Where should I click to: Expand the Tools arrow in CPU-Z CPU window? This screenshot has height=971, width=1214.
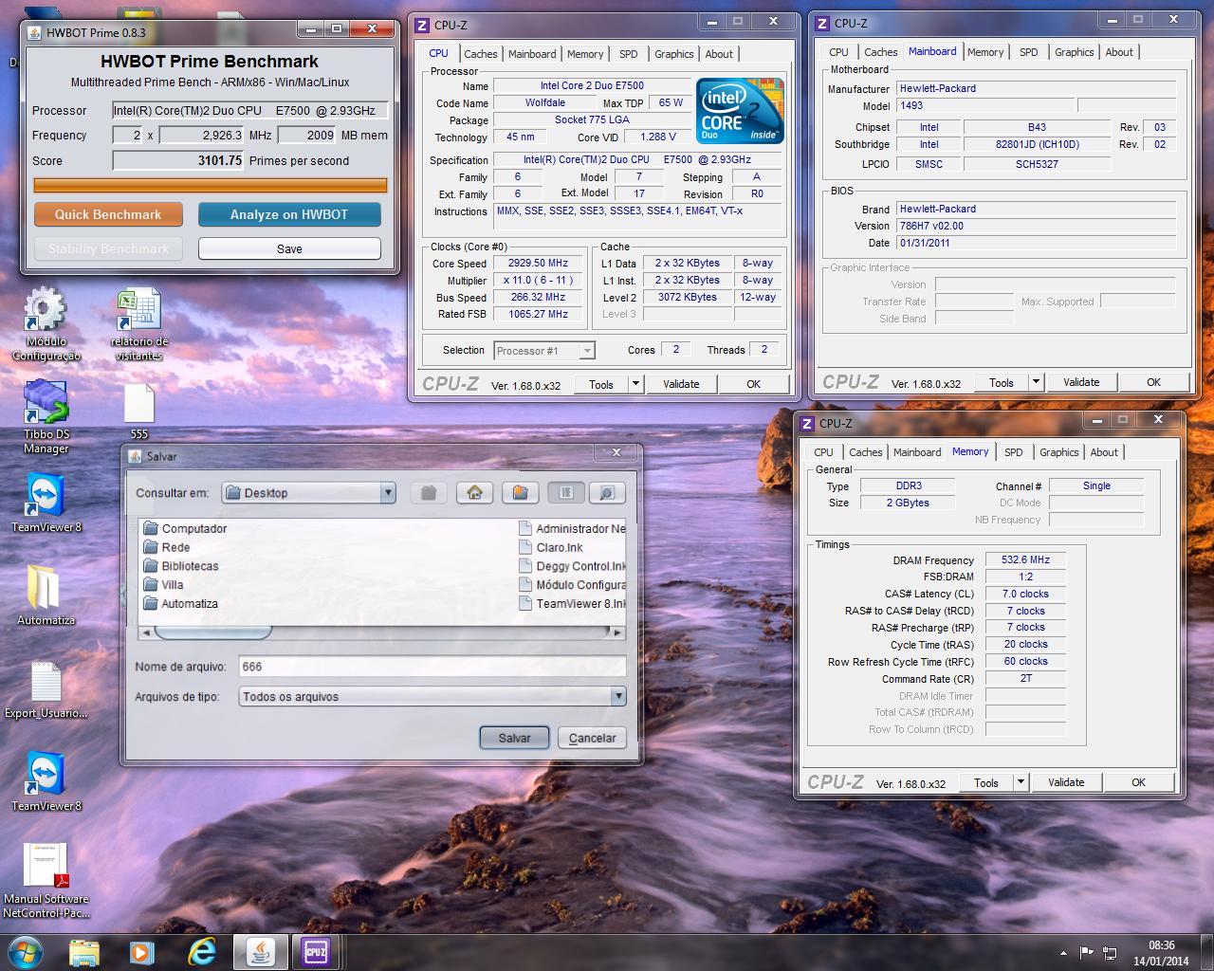[635, 384]
